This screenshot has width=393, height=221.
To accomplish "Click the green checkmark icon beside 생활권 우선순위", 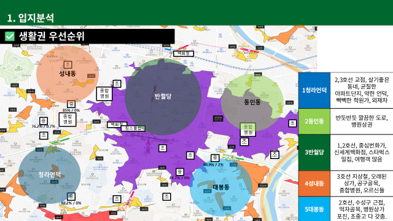I will (x=10, y=36).
